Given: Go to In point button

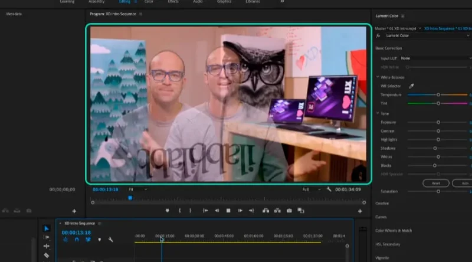Looking at the screenshot, I should 205,211.
